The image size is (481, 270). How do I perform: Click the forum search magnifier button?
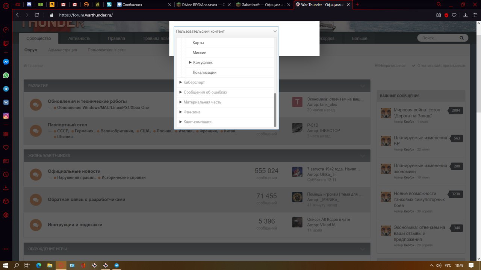[x=461, y=38]
